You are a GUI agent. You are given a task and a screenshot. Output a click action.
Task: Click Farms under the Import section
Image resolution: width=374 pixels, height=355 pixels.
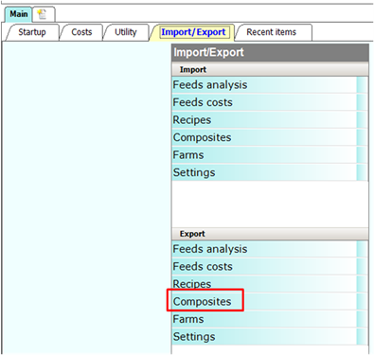coord(270,155)
